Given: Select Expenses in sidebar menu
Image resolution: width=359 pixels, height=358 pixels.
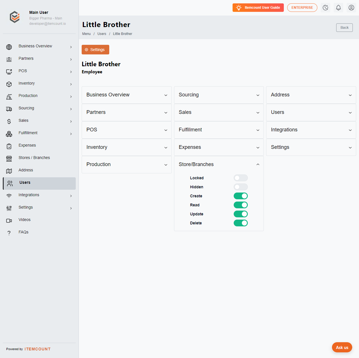Looking at the screenshot, I should (39, 146).
